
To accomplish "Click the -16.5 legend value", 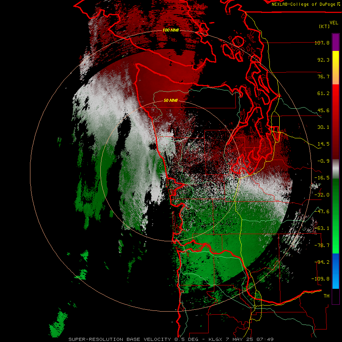I will 322,178.
